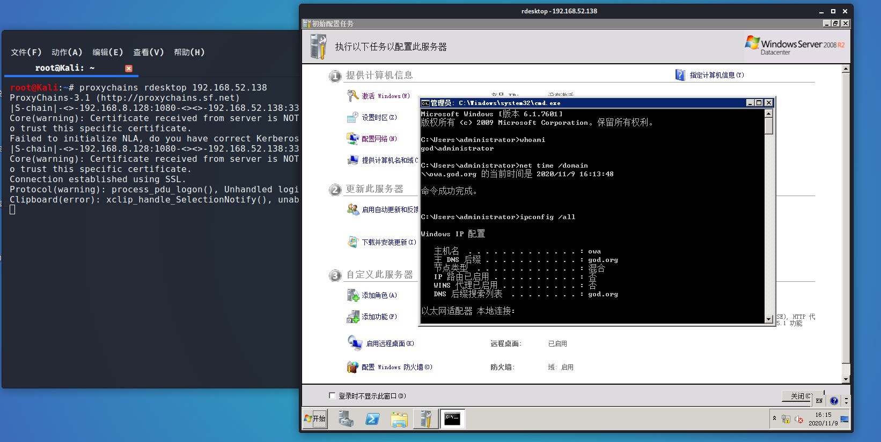
Task: Open the 添加功能 link
Action: point(379,317)
